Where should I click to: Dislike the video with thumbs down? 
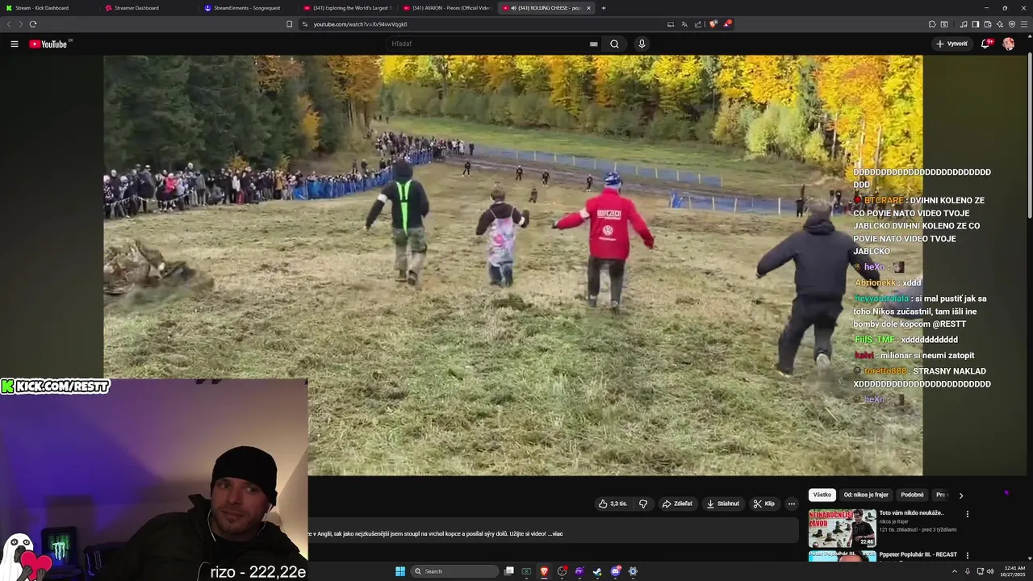643,504
